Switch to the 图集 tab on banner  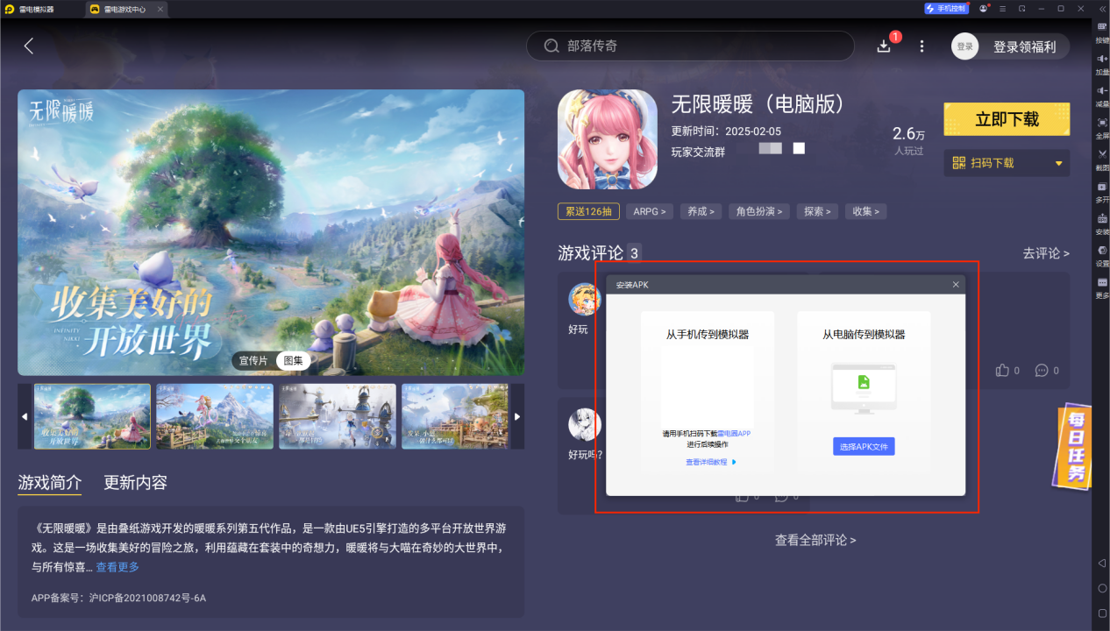(x=293, y=360)
